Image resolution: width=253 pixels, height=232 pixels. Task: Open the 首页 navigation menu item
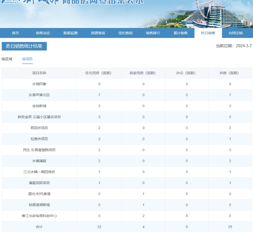pyautogui.click(x=15, y=33)
